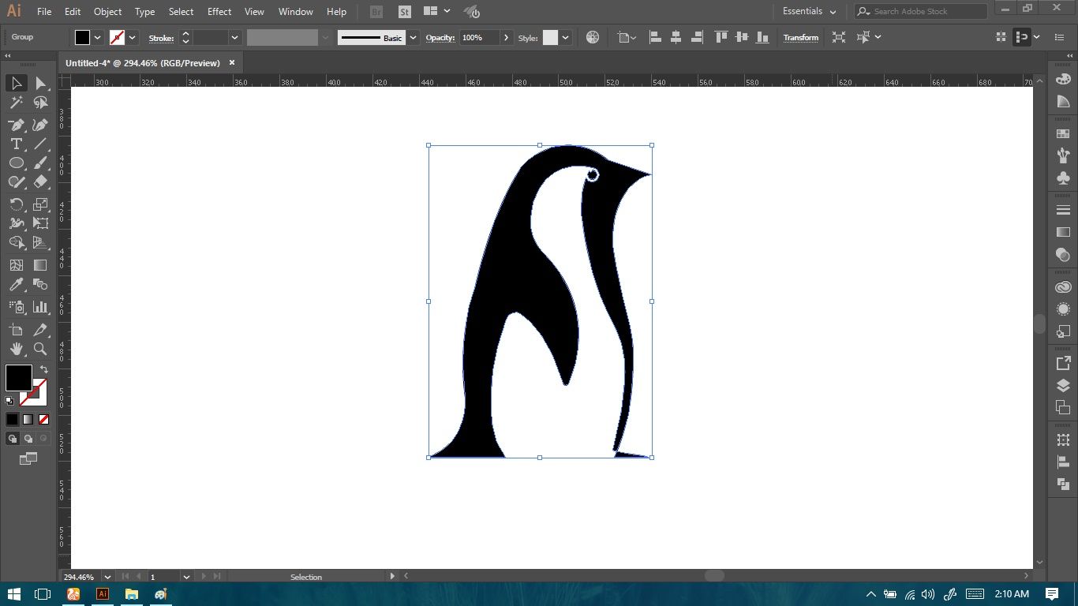Select the Pen tool
This screenshot has height=606, width=1078.
click(16, 125)
